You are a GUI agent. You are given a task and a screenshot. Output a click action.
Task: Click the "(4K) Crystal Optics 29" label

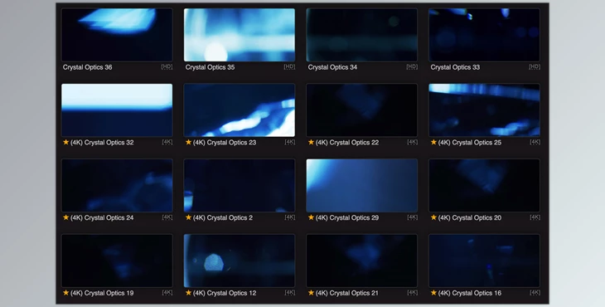coord(347,217)
